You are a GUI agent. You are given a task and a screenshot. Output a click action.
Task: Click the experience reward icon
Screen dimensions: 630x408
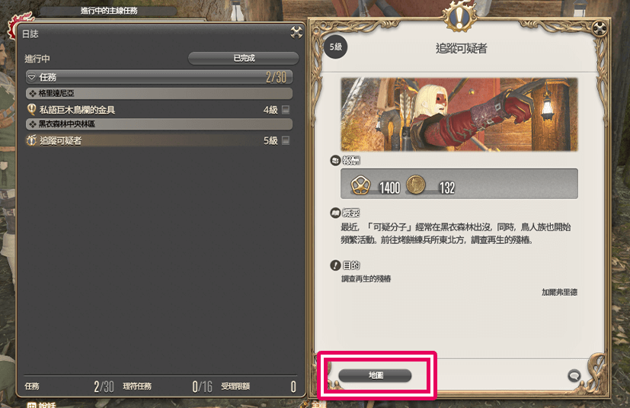point(360,185)
